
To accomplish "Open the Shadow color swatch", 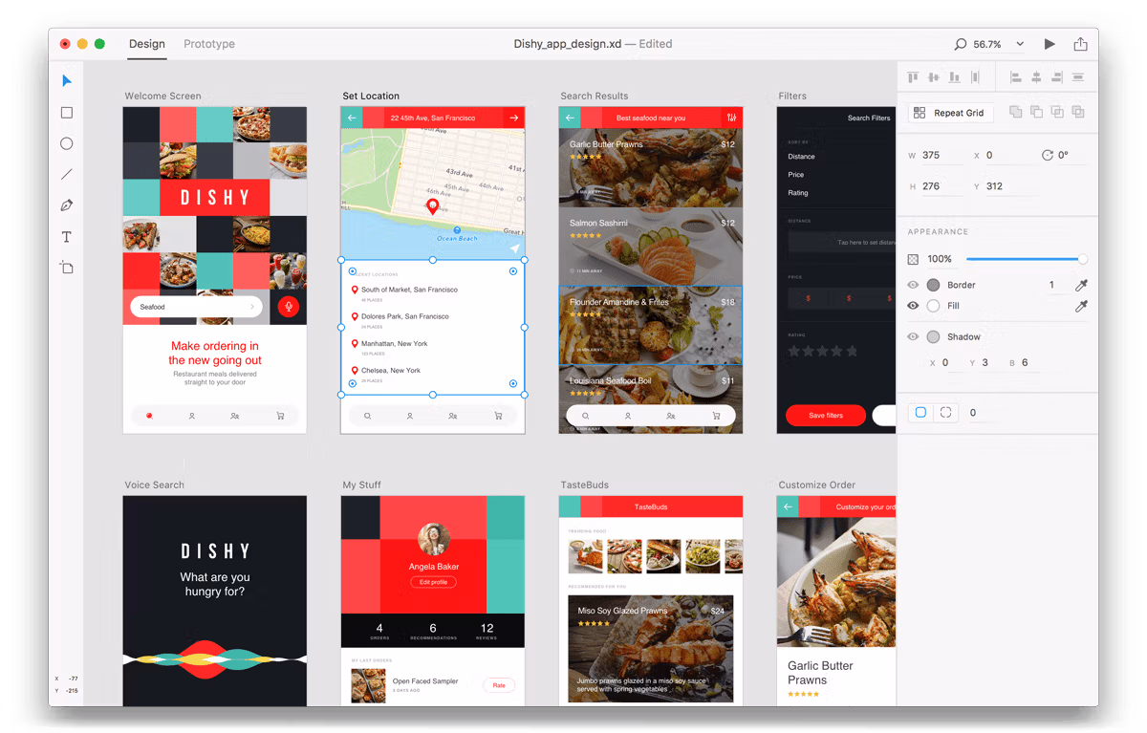I will (x=933, y=336).
